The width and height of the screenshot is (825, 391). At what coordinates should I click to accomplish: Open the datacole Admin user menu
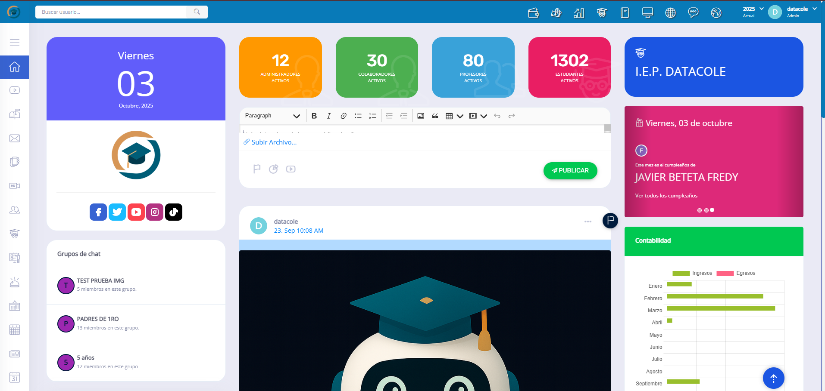tap(792, 12)
